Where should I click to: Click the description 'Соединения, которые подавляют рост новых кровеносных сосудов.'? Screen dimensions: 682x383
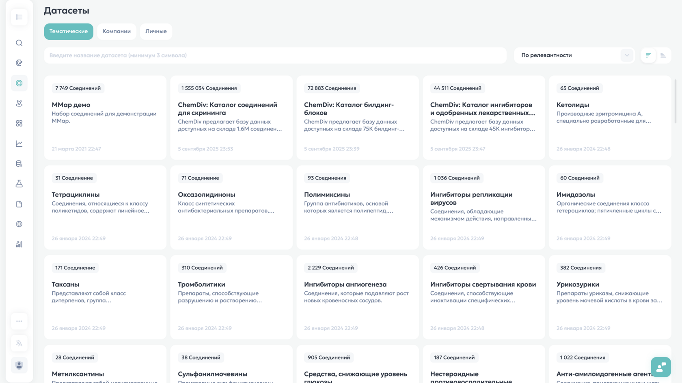356,297
